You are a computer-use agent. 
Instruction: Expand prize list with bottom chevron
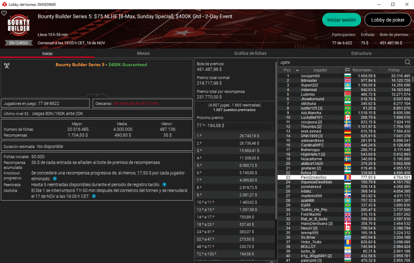click(271, 261)
